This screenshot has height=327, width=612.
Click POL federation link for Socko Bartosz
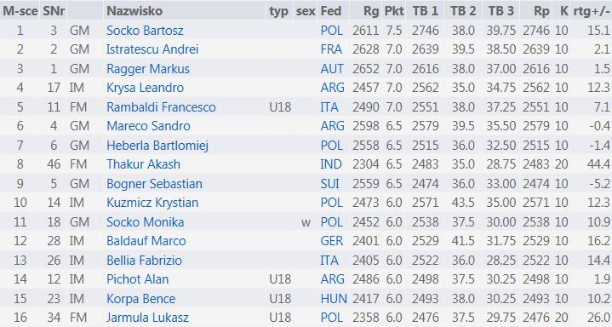coord(331,31)
